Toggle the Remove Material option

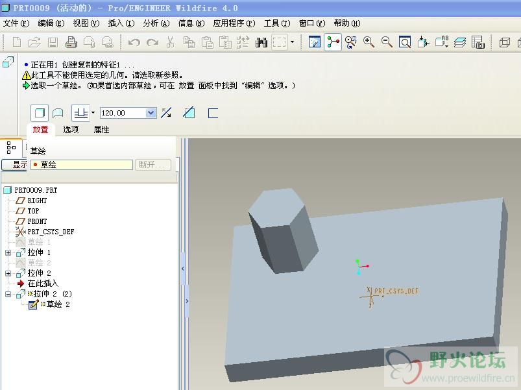tap(189, 113)
